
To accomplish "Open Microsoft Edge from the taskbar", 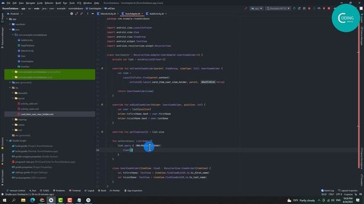I will [32, 200].
